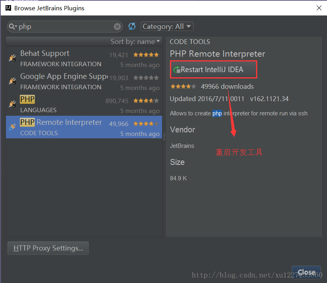Image resolution: width=327 pixels, height=283 pixels.
Task: Click the star rating in the details panel
Action: click(183, 86)
